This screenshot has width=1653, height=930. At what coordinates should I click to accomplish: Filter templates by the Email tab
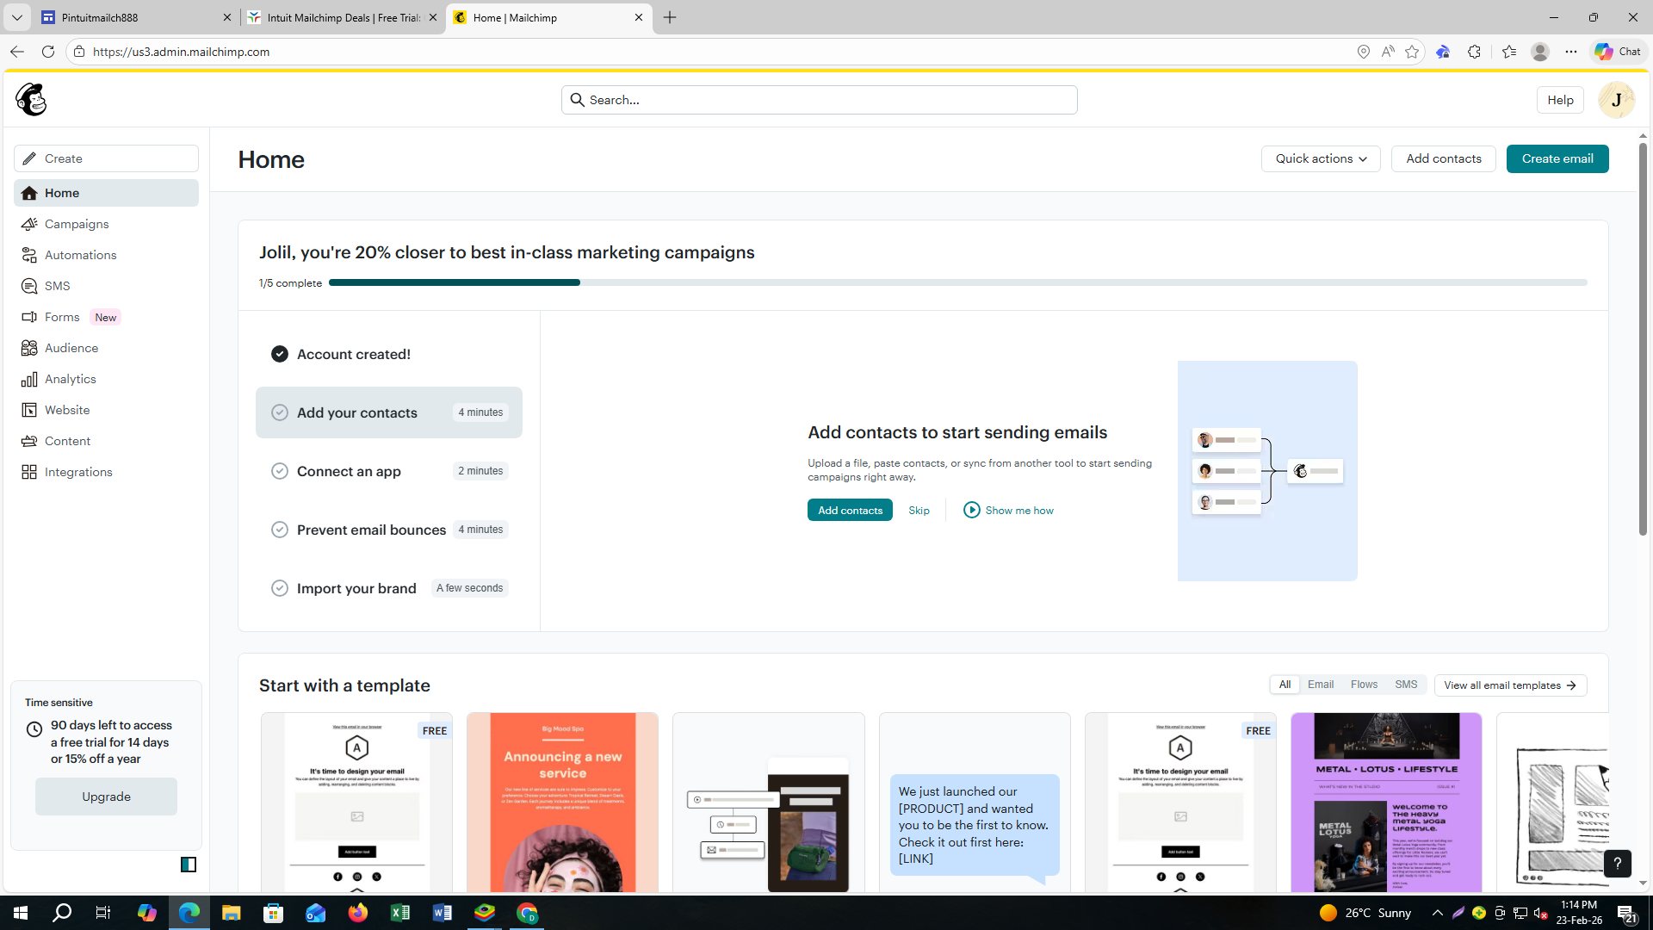click(x=1321, y=685)
